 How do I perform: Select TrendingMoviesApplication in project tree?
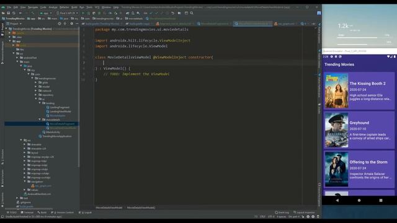pyautogui.click(x=55, y=136)
